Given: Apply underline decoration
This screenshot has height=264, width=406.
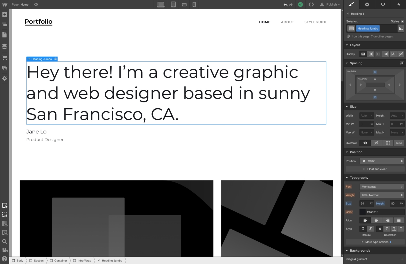Looking at the screenshot, I should pos(394,229).
